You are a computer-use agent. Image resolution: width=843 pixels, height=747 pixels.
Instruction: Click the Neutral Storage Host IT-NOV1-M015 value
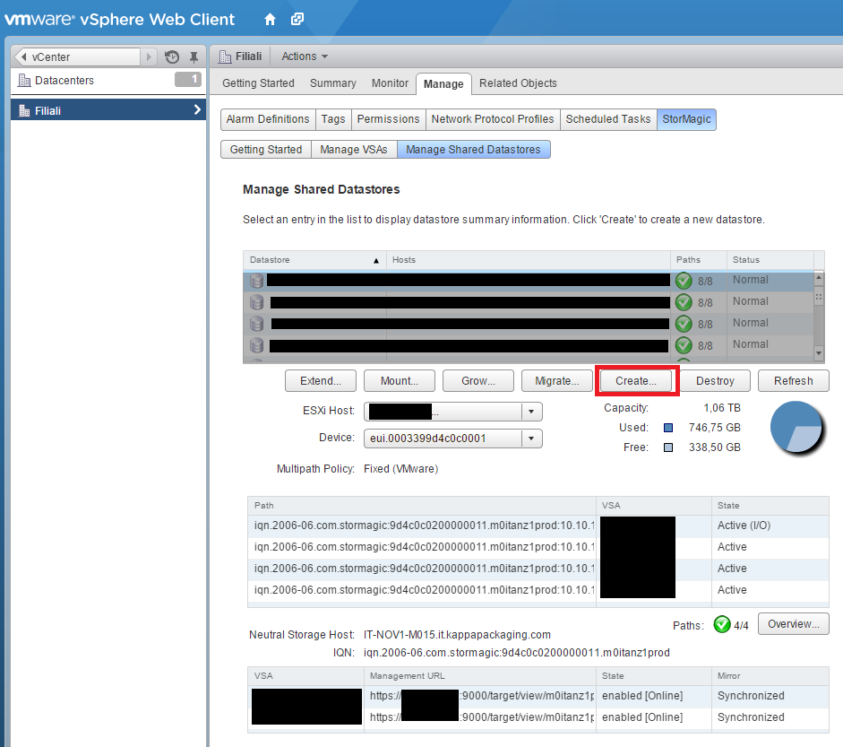[457, 635]
